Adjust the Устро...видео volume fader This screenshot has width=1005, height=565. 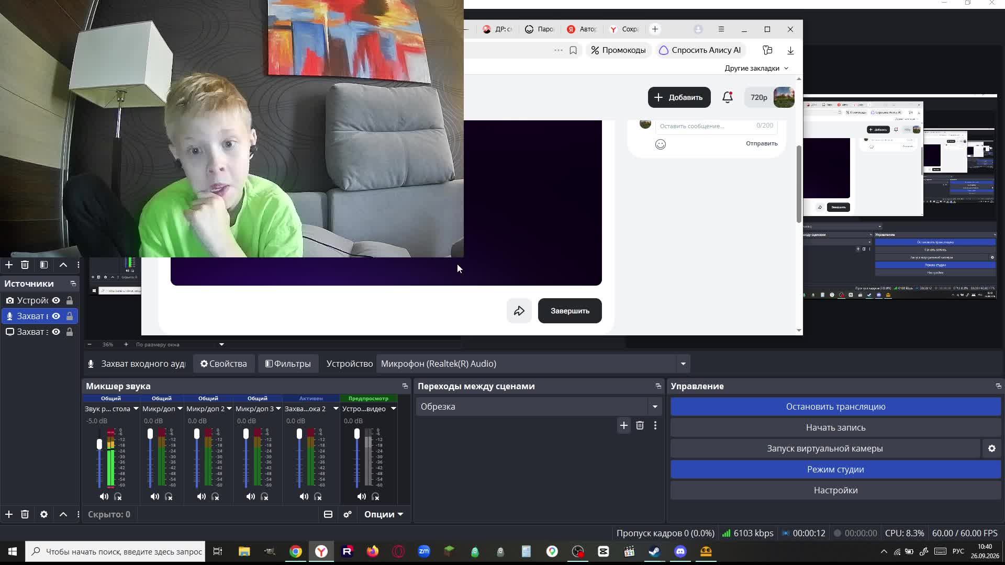click(x=357, y=434)
